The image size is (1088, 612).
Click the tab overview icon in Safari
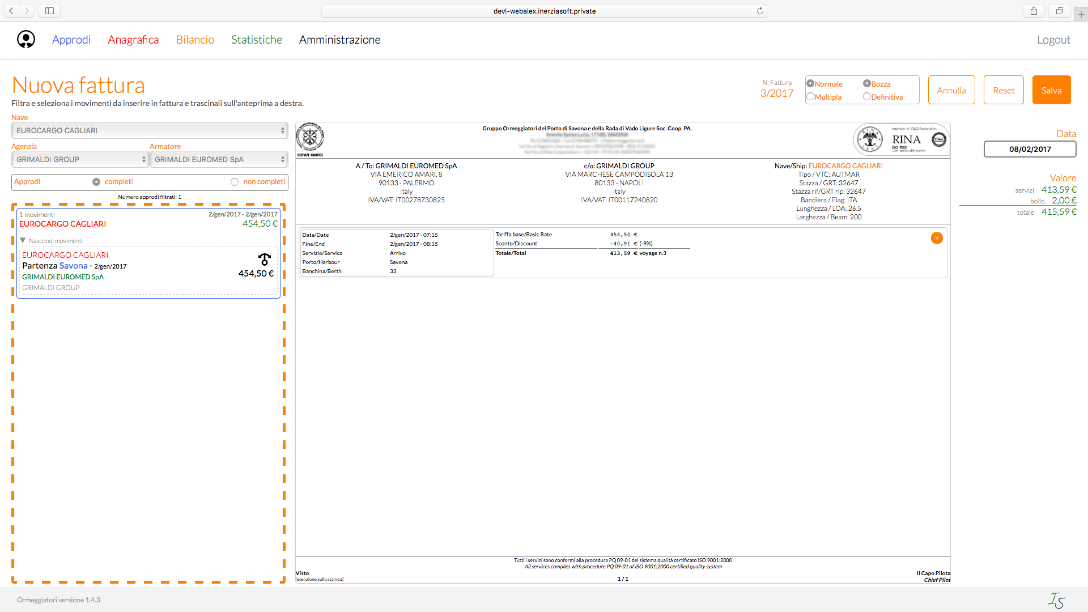click(1059, 10)
